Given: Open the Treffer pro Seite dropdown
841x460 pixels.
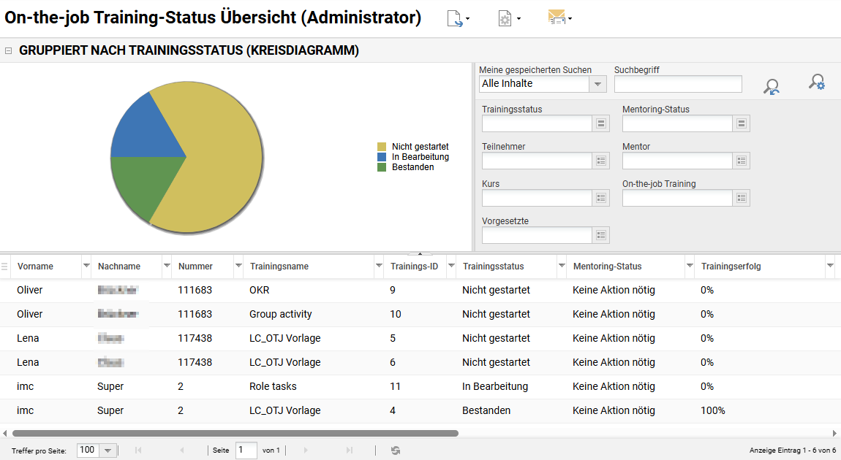Looking at the screenshot, I should point(108,451).
